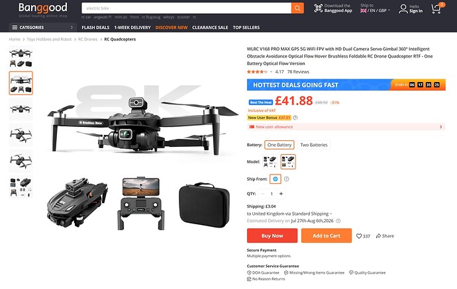The image size is (457, 289).
Task: Expand the Categories menu
Action: (x=43, y=27)
